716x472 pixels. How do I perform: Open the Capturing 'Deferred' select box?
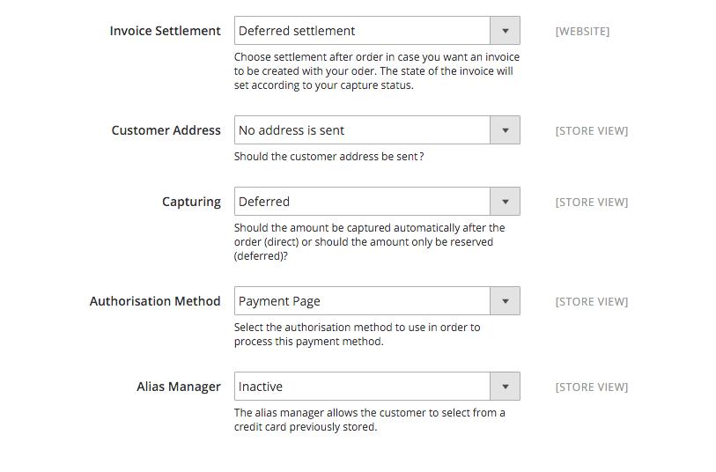pos(363,202)
